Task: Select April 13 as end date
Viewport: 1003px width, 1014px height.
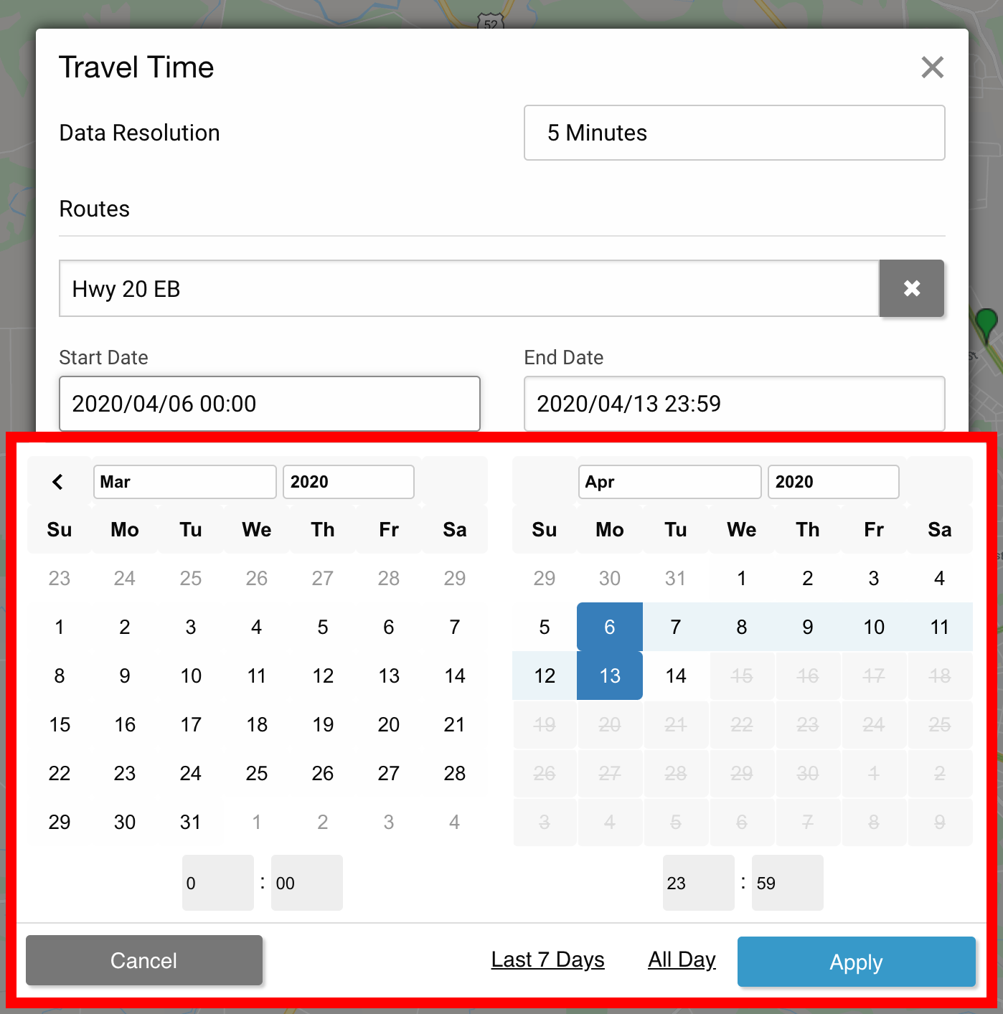Action: click(609, 675)
